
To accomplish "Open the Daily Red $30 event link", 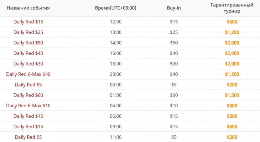I will pyautogui.click(x=28, y=64).
